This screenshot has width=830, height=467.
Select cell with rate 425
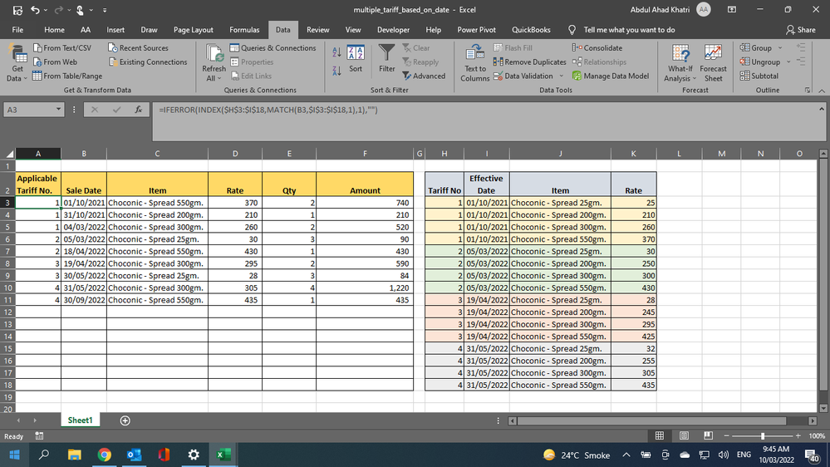point(634,337)
